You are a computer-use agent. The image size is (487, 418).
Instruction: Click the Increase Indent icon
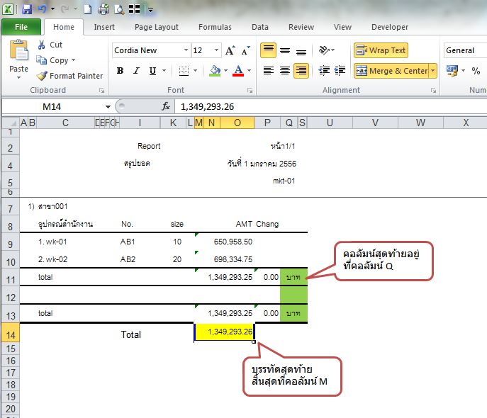point(340,71)
